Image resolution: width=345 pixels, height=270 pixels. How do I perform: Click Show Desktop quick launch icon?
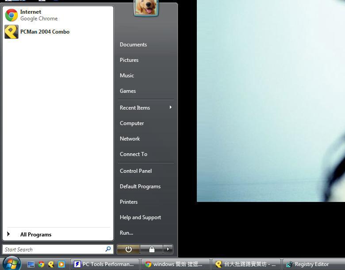point(31,264)
